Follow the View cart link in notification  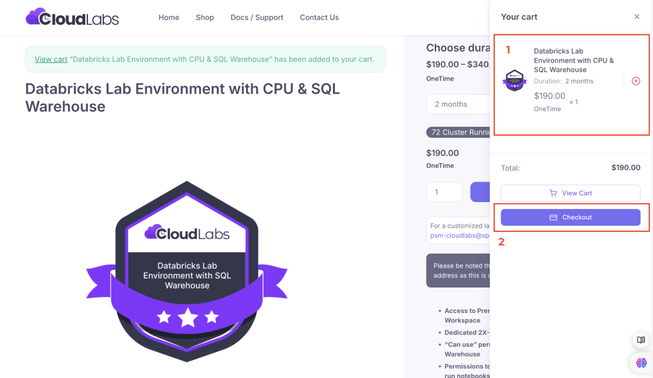(51, 59)
